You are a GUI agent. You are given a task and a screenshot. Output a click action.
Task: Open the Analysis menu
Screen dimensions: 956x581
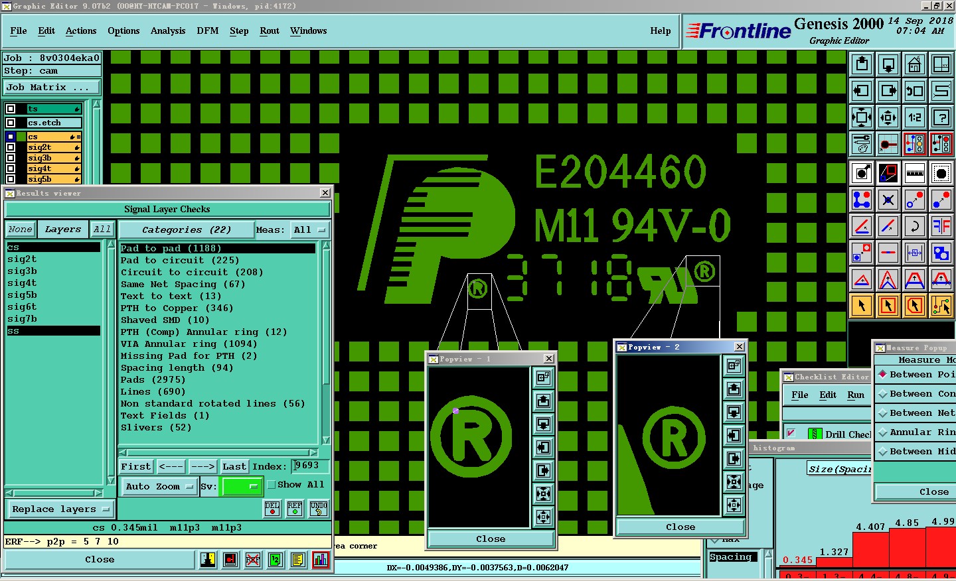coord(168,31)
